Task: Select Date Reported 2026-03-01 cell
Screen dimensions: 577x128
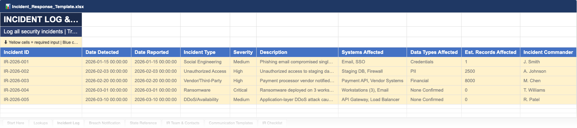Action: (156, 90)
